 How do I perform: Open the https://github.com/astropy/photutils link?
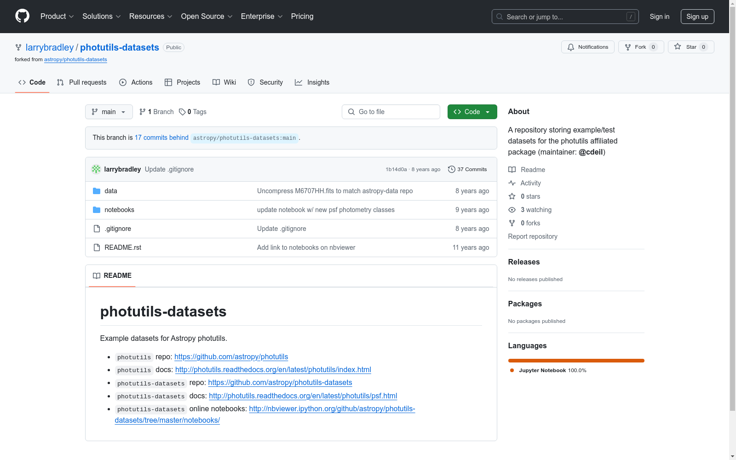coord(231,357)
